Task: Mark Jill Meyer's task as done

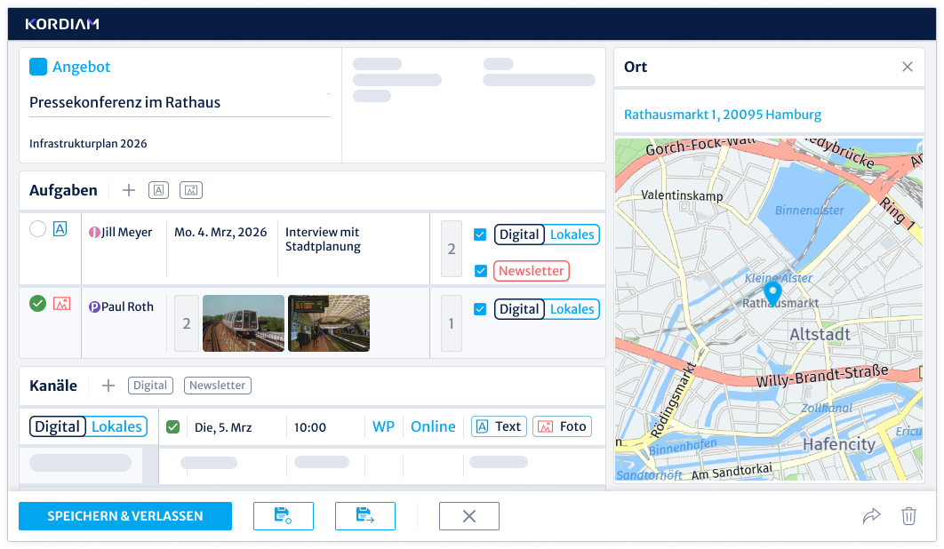Action: pyautogui.click(x=38, y=229)
